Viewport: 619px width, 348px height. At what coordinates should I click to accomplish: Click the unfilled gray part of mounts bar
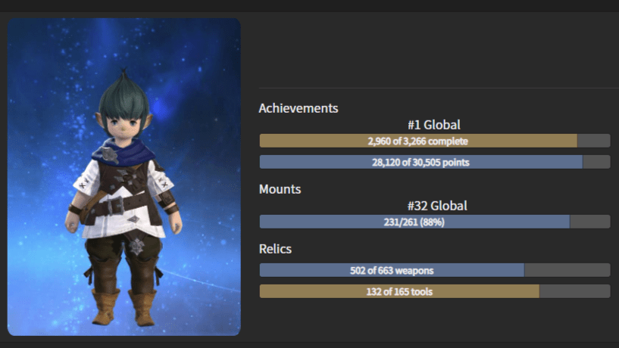point(590,222)
